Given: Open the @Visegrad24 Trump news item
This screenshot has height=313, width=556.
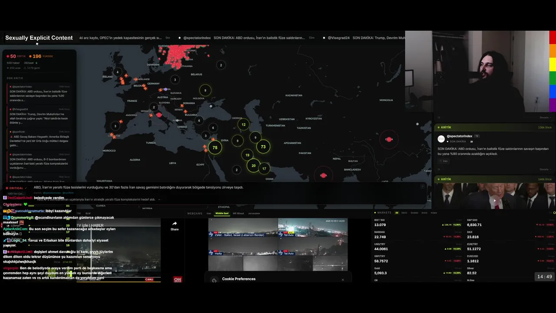Looking at the screenshot, I should coord(40,116).
